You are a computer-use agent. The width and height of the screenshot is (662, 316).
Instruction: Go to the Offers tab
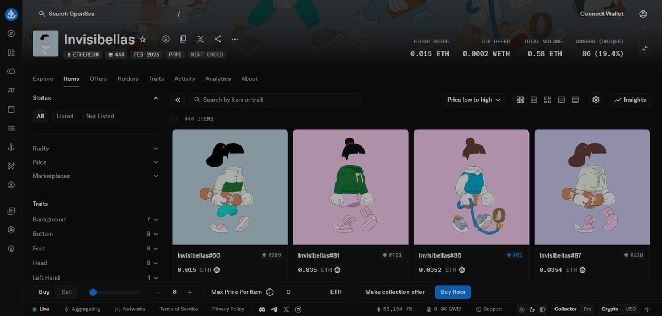[98, 79]
